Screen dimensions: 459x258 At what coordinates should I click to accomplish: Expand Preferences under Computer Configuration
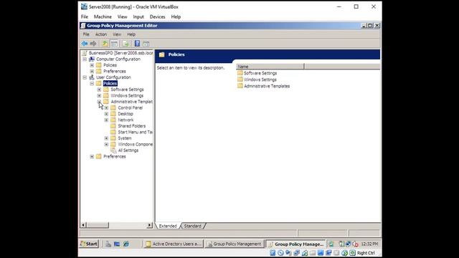pyautogui.click(x=92, y=72)
